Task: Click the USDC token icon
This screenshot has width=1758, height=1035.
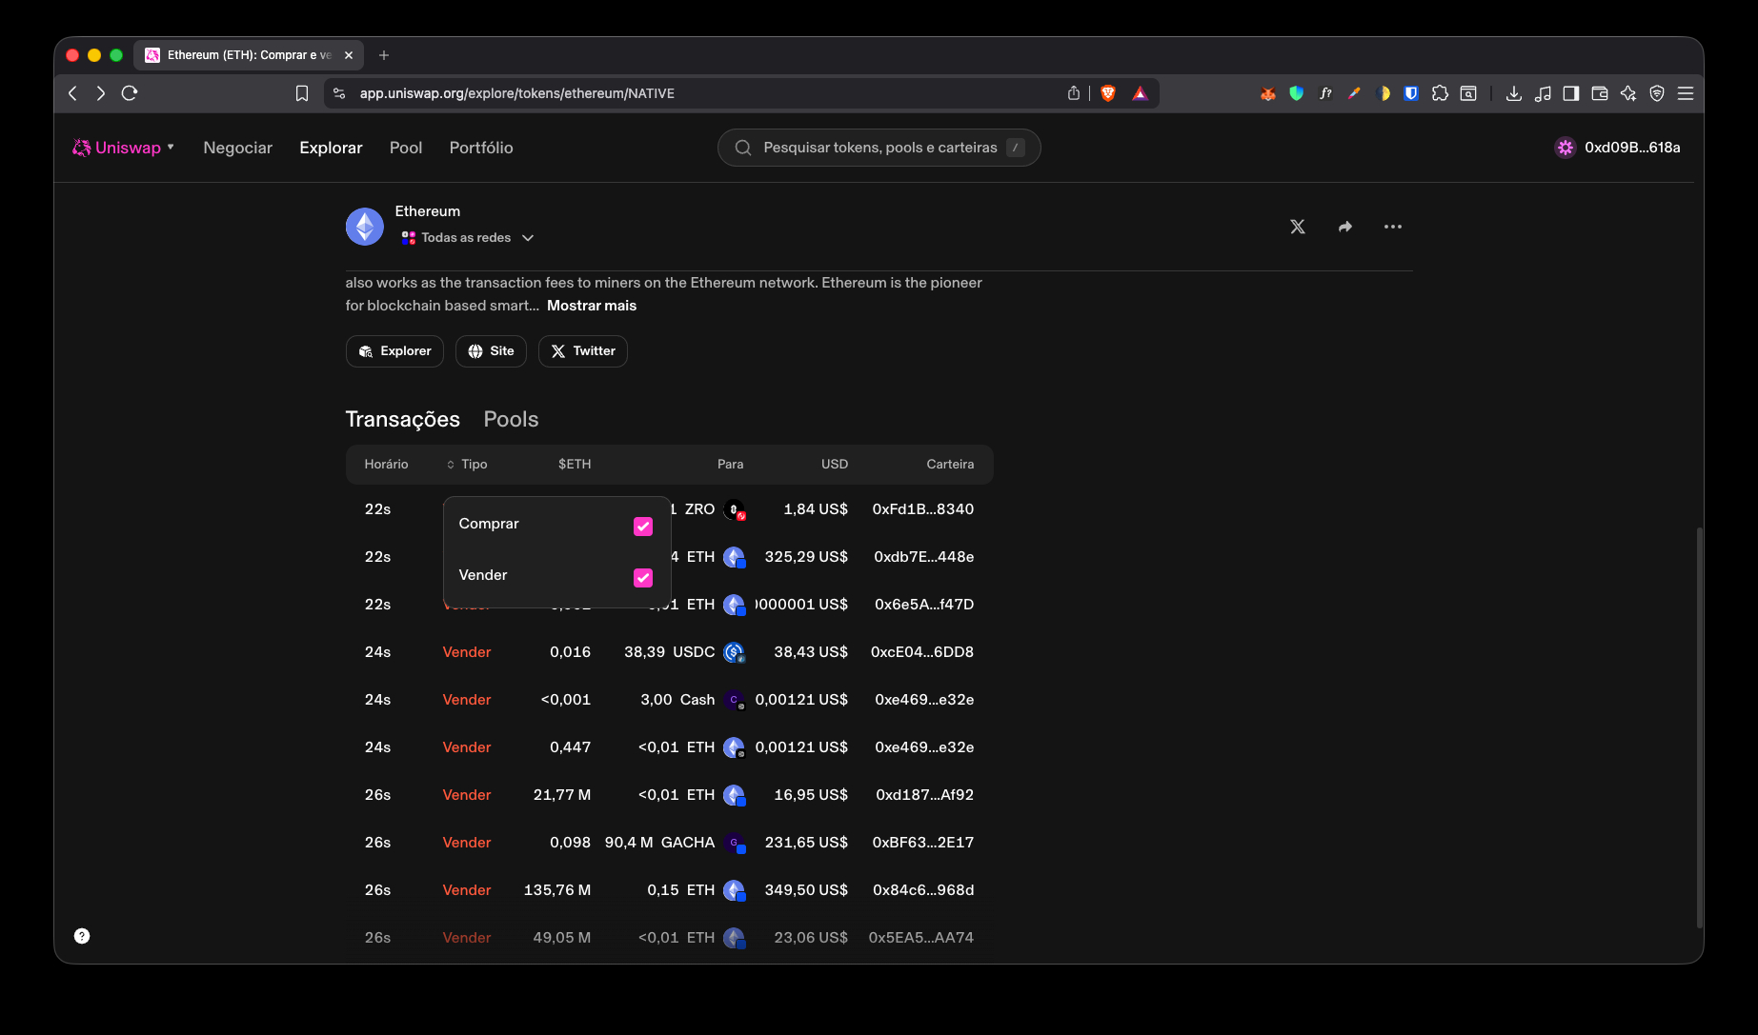Action: point(734,652)
